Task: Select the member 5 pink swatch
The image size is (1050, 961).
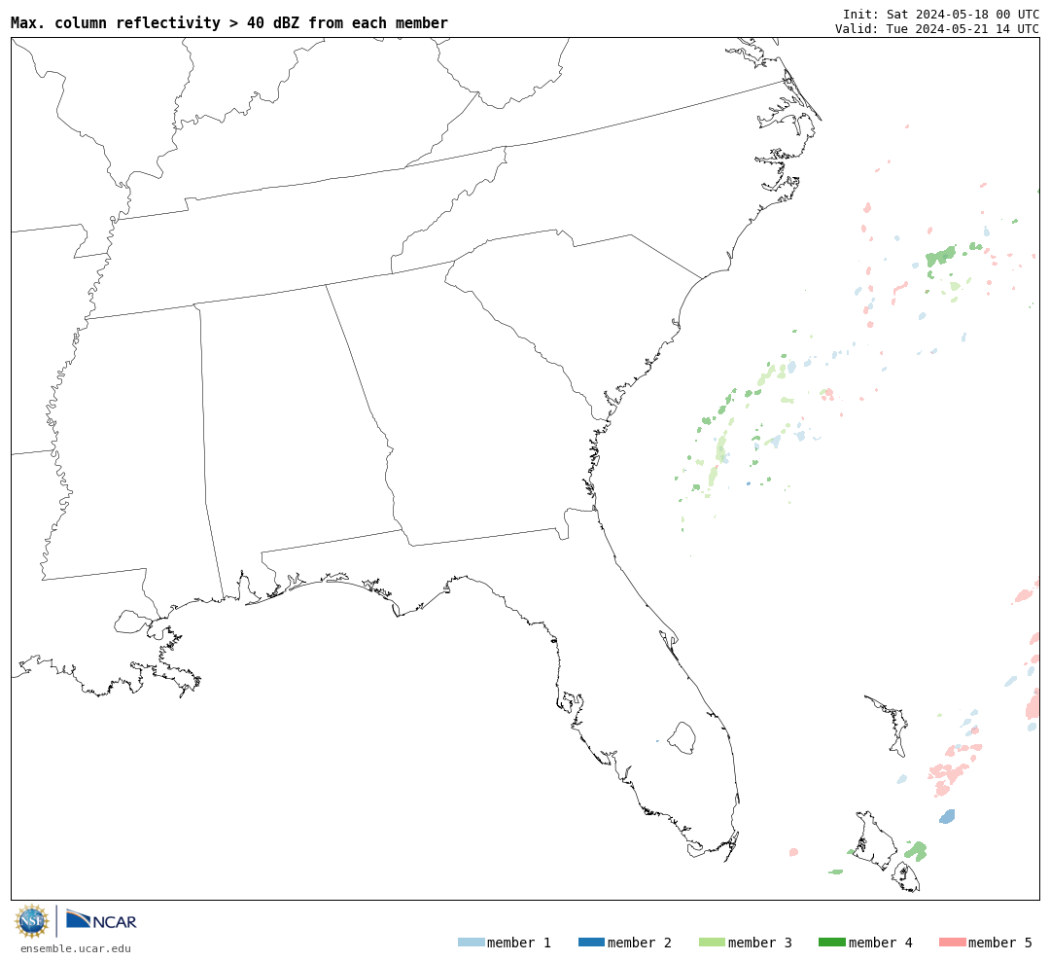Action: click(952, 943)
